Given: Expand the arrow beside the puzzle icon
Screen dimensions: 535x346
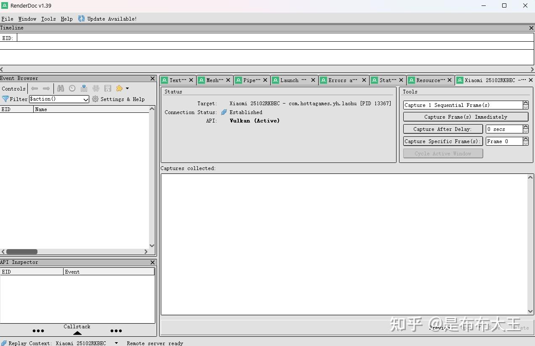Looking at the screenshot, I should [x=127, y=88].
